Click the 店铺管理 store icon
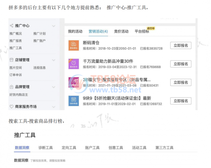The width and height of the screenshot is (211, 168). coord(11,60)
